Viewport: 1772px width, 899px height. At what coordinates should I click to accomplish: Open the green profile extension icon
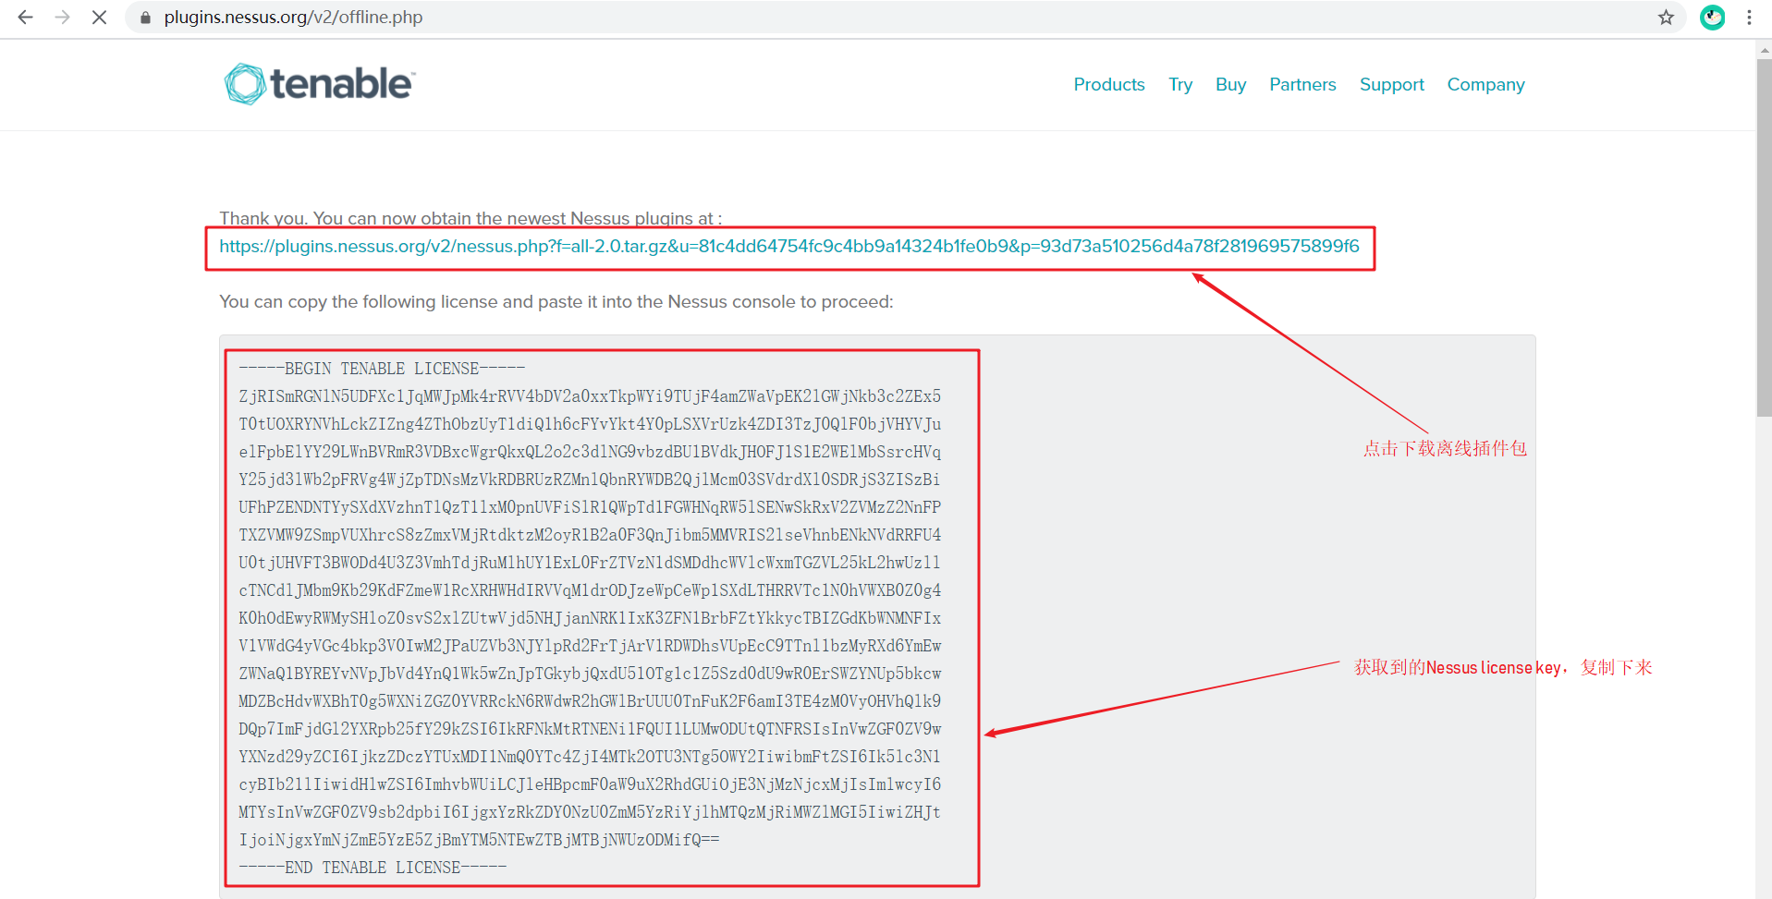[1712, 18]
